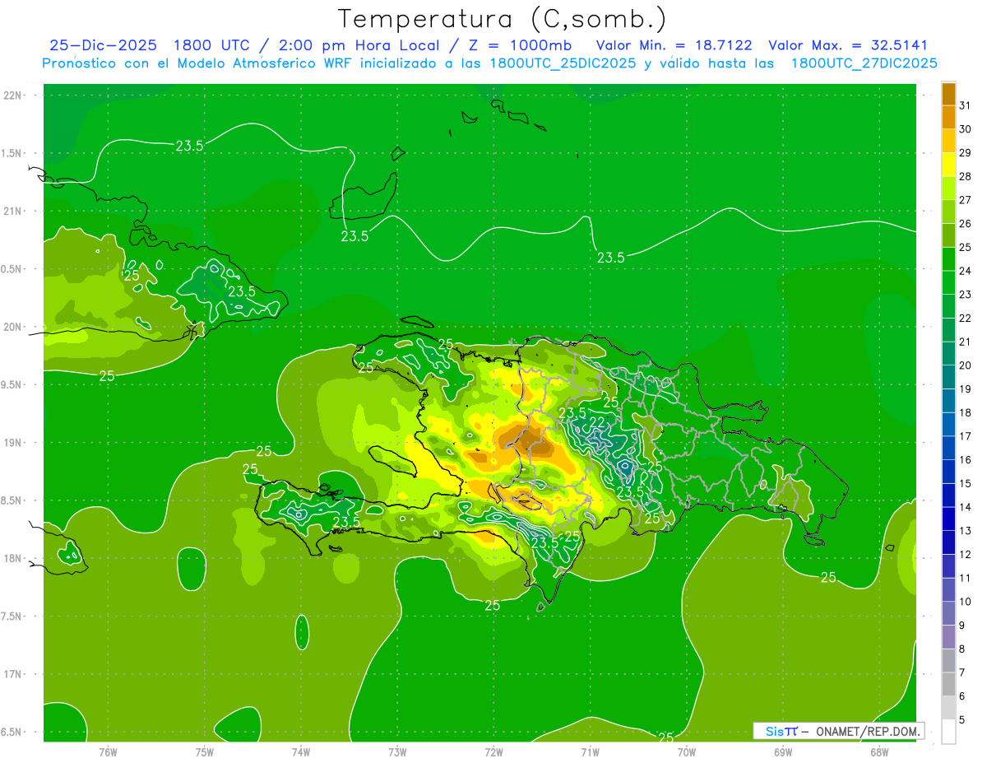Click the legend label '13'
Image resolution: width=987 pixels, height=763 pixels.
(966, 531)
